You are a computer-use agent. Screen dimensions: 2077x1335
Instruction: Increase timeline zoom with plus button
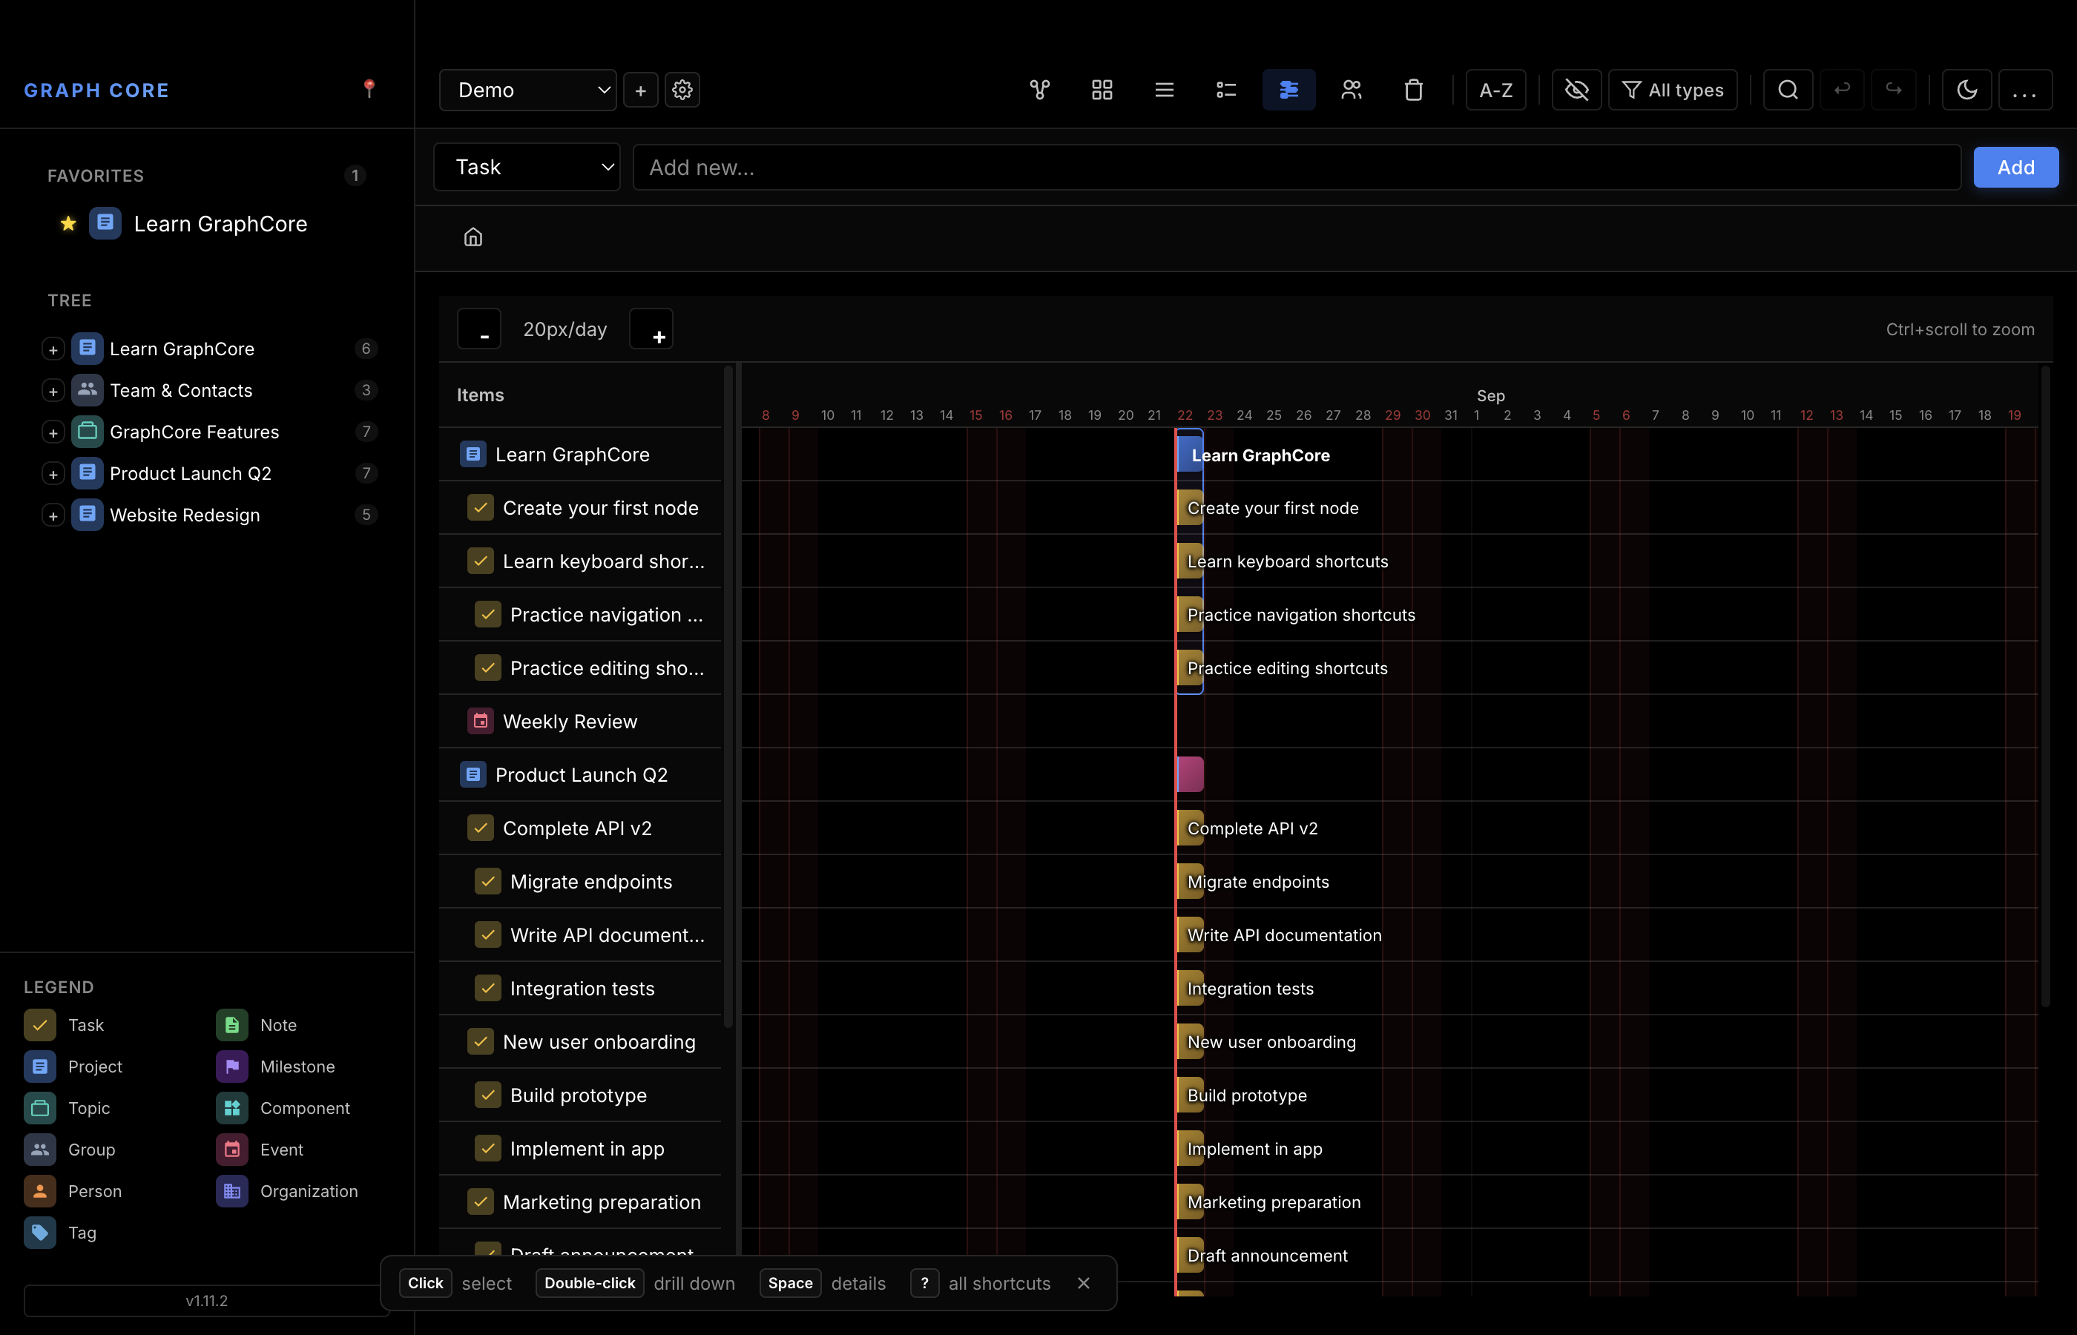[651, 329]
